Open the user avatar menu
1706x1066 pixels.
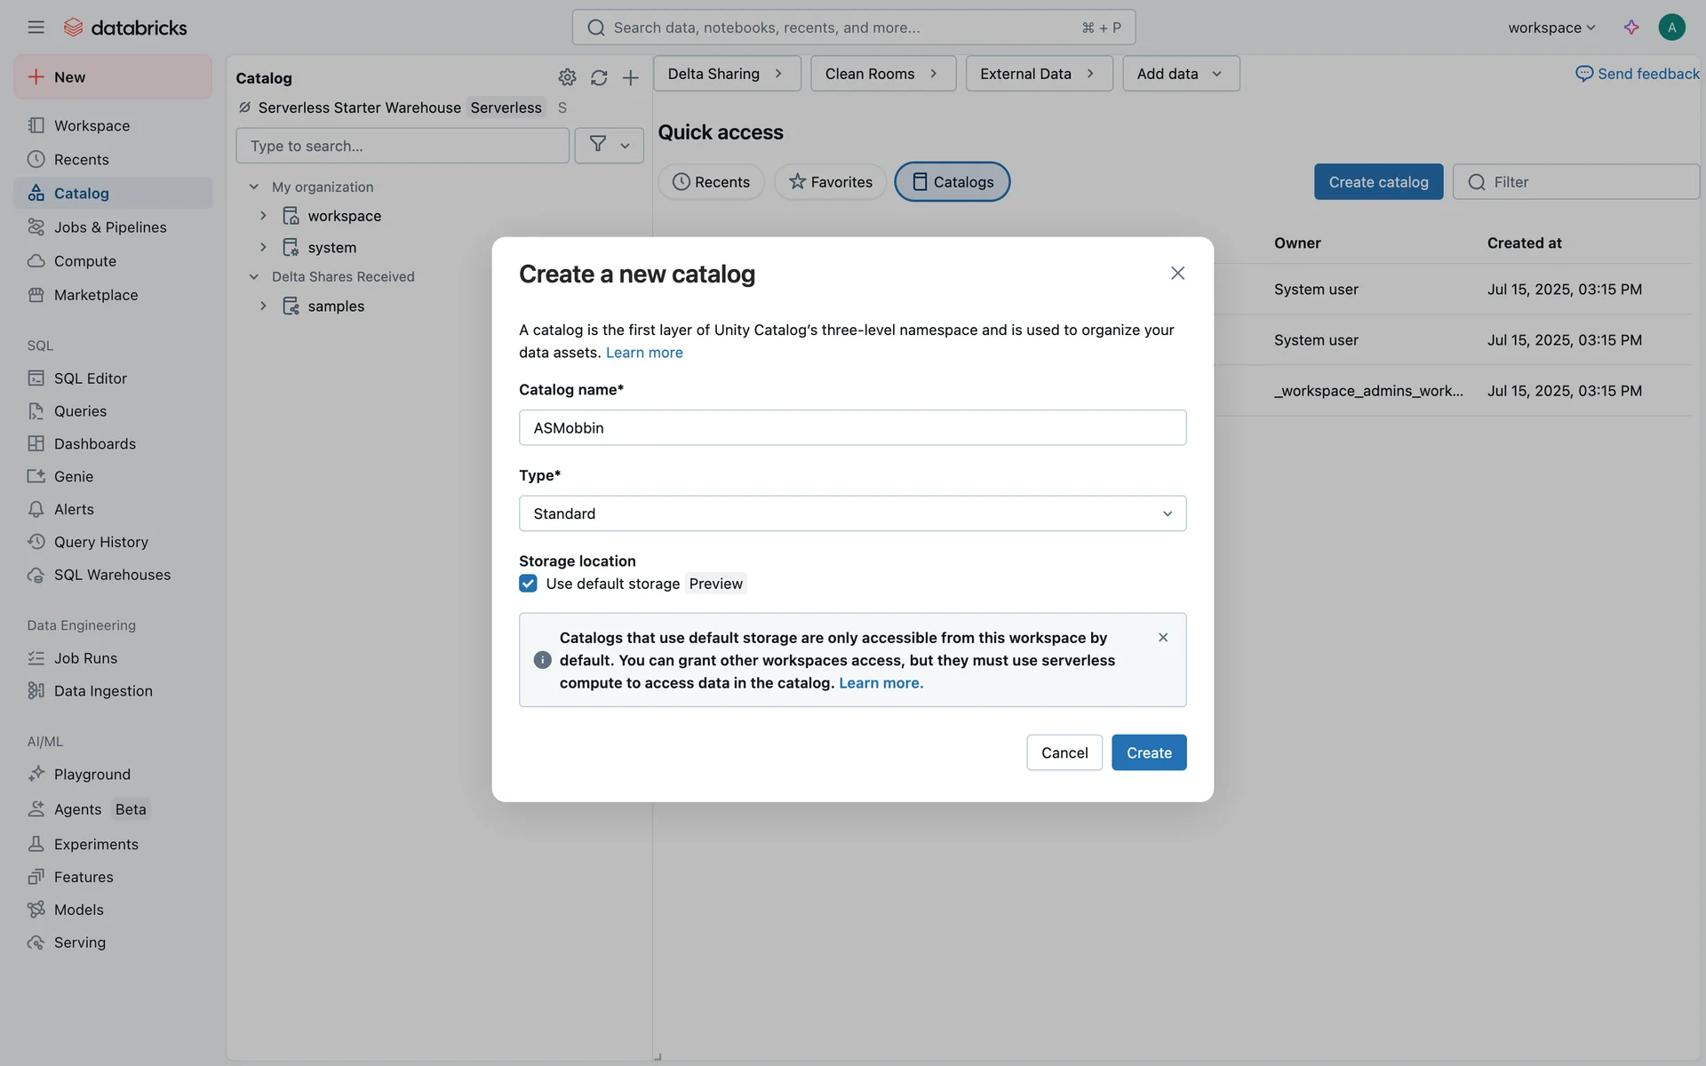point(1671,28)
